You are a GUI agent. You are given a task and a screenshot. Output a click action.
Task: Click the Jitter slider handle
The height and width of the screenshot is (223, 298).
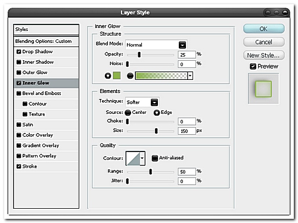(128, 181)
